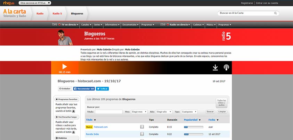This screenshot has width=293, height=140.
Task: Click the Buscar filter button
Action: tap(210, 112)
